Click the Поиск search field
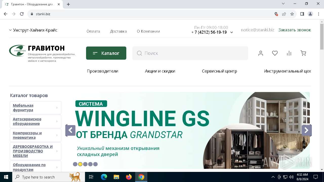This screenshot has height=182, width=324. tap(190, 53)
